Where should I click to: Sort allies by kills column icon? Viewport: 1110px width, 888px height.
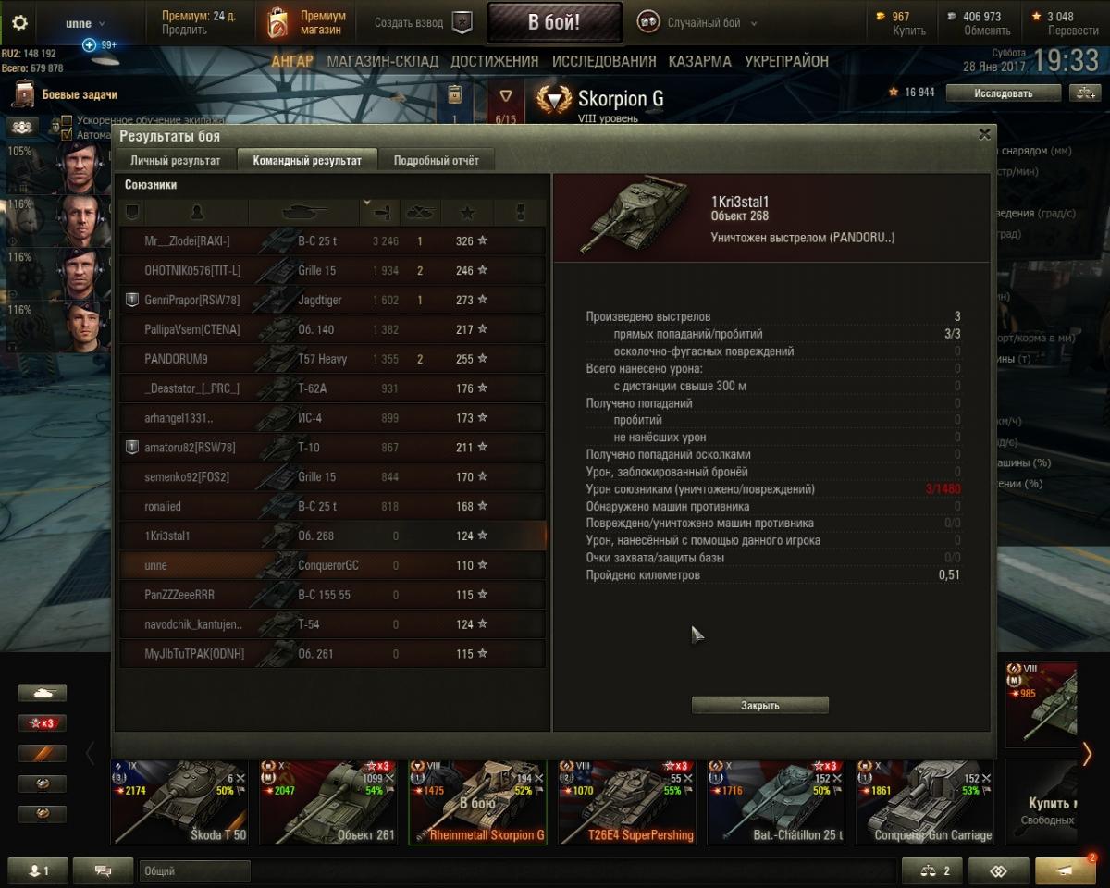[420, 213]
